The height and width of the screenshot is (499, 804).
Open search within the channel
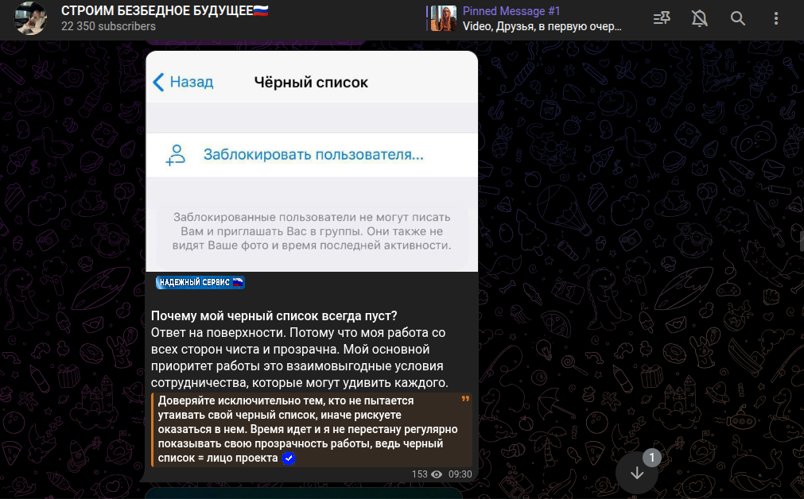pos(736,17)
